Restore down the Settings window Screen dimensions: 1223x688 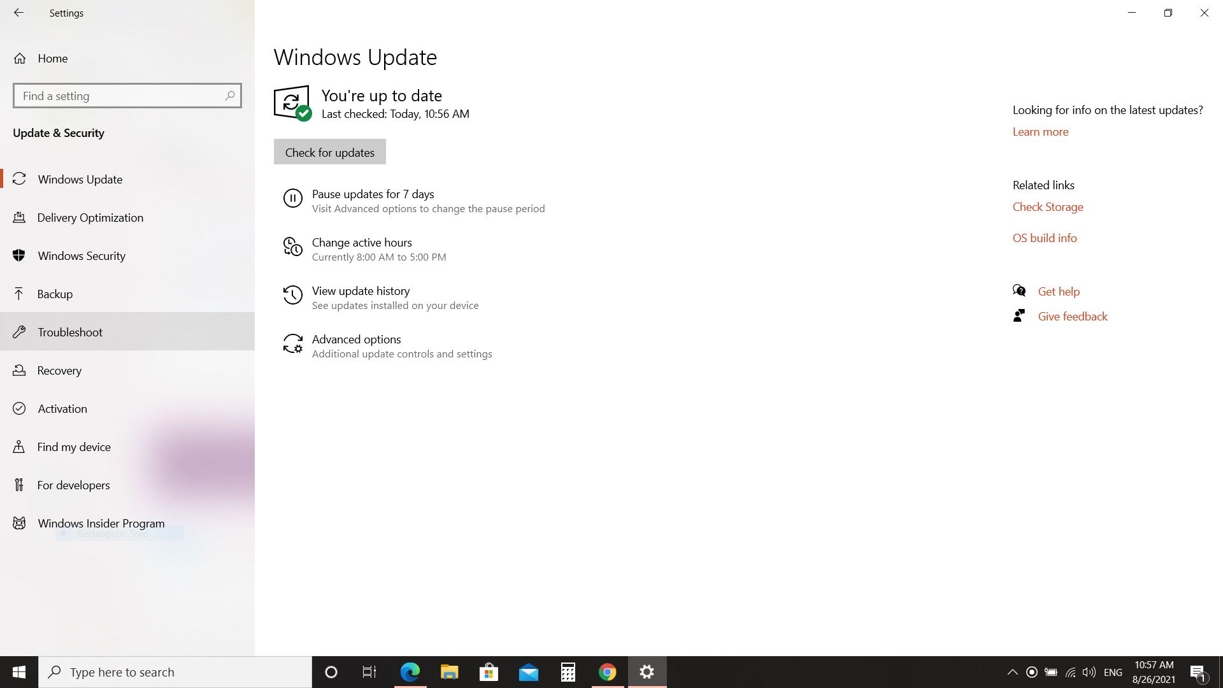pyautogui.click(x=1168, y=13)
